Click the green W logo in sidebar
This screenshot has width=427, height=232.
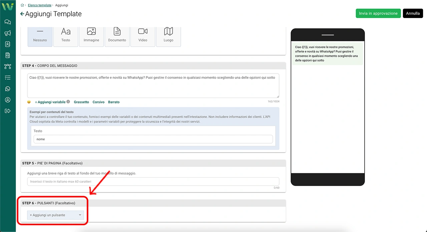pyautogui.click(x=8, y=7)
